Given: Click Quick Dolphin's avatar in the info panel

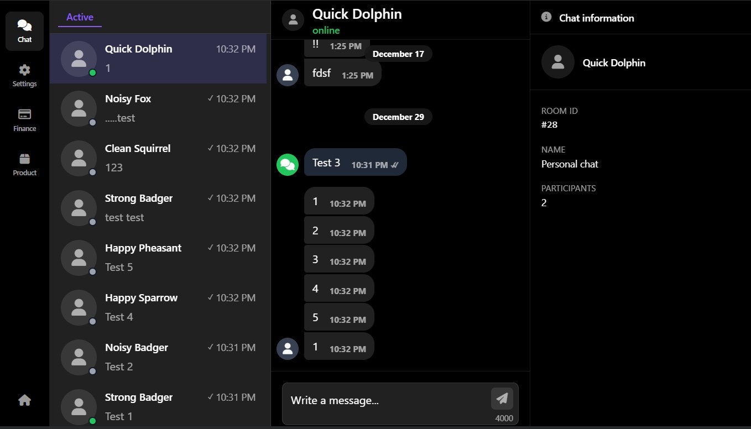Looking at the screenshot, I should [557, 62].
